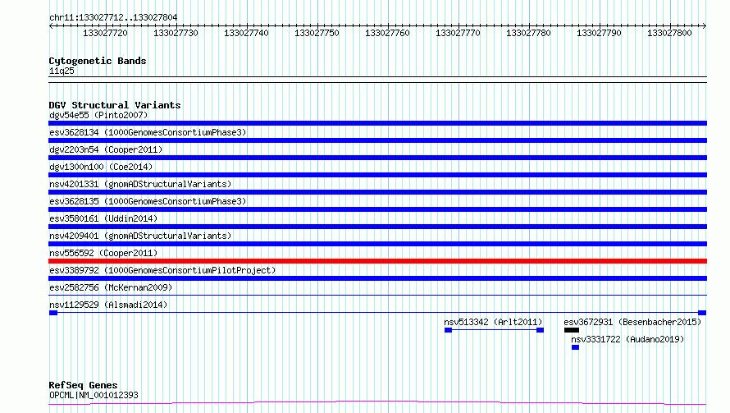Open esv3389792 (1000GenomesConsortiumPilotProject) variant

point(162,270)
